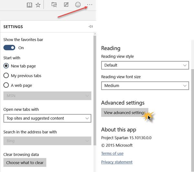Click View advanced settings button
The image size is (194, 172).
point(125,112)
